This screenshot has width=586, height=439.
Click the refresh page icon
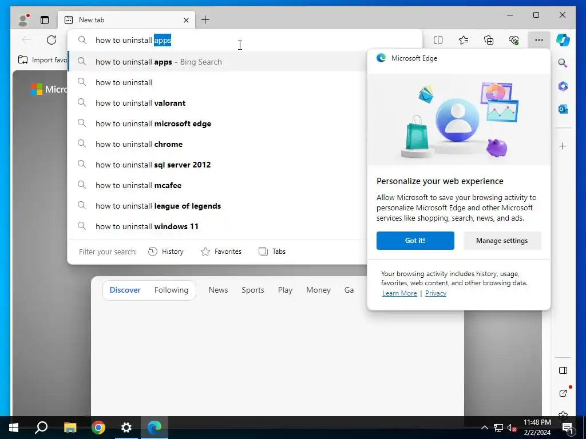tap(51, 40)
